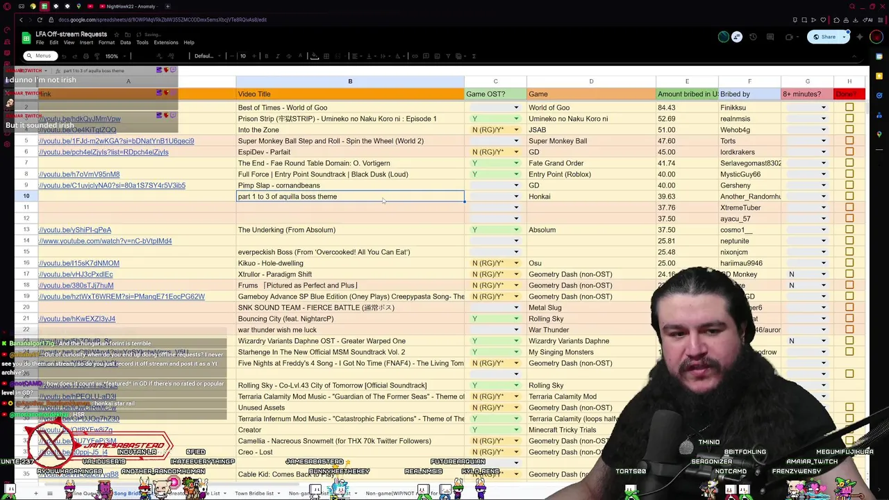This screenshot has width=889, height=500.
Task: Open browser extensions puzzle icon
Action: (x=836, y=20)
